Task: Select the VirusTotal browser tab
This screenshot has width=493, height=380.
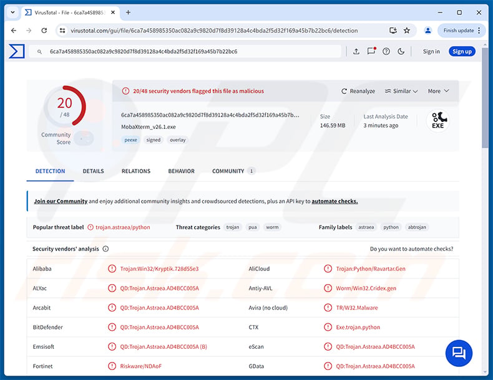Action: [x=71, y=12]
